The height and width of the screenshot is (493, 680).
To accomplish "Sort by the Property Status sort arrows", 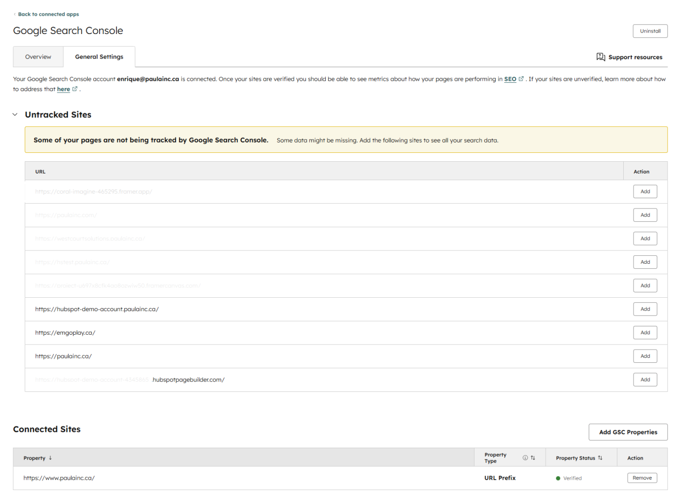I will click(x=600, y=458).
